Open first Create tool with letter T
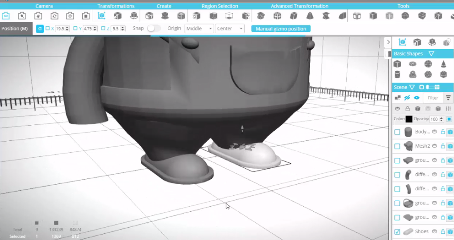The height and width of the screenshot is (240, 454). (149, 16)
